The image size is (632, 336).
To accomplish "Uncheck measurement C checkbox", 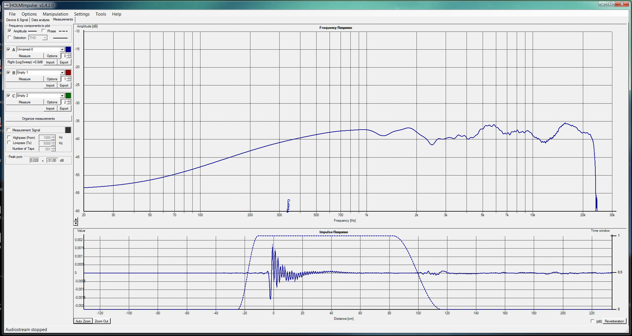I will click(x=8, y=96).
